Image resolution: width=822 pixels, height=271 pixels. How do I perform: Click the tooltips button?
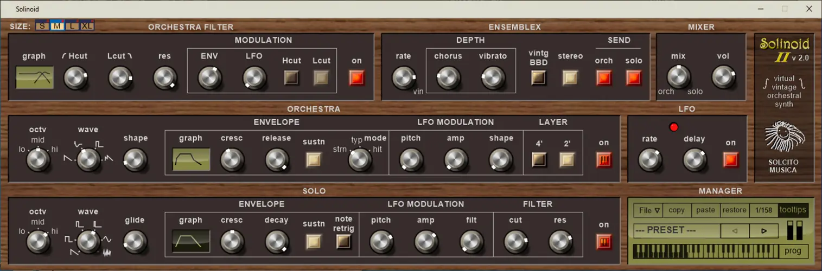pos(793,210)
